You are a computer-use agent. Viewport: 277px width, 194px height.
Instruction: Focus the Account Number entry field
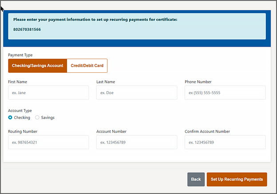[136, 142]
